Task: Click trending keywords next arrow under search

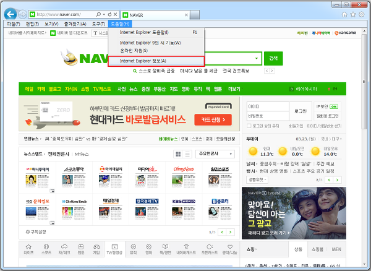Action: [272, 71]
